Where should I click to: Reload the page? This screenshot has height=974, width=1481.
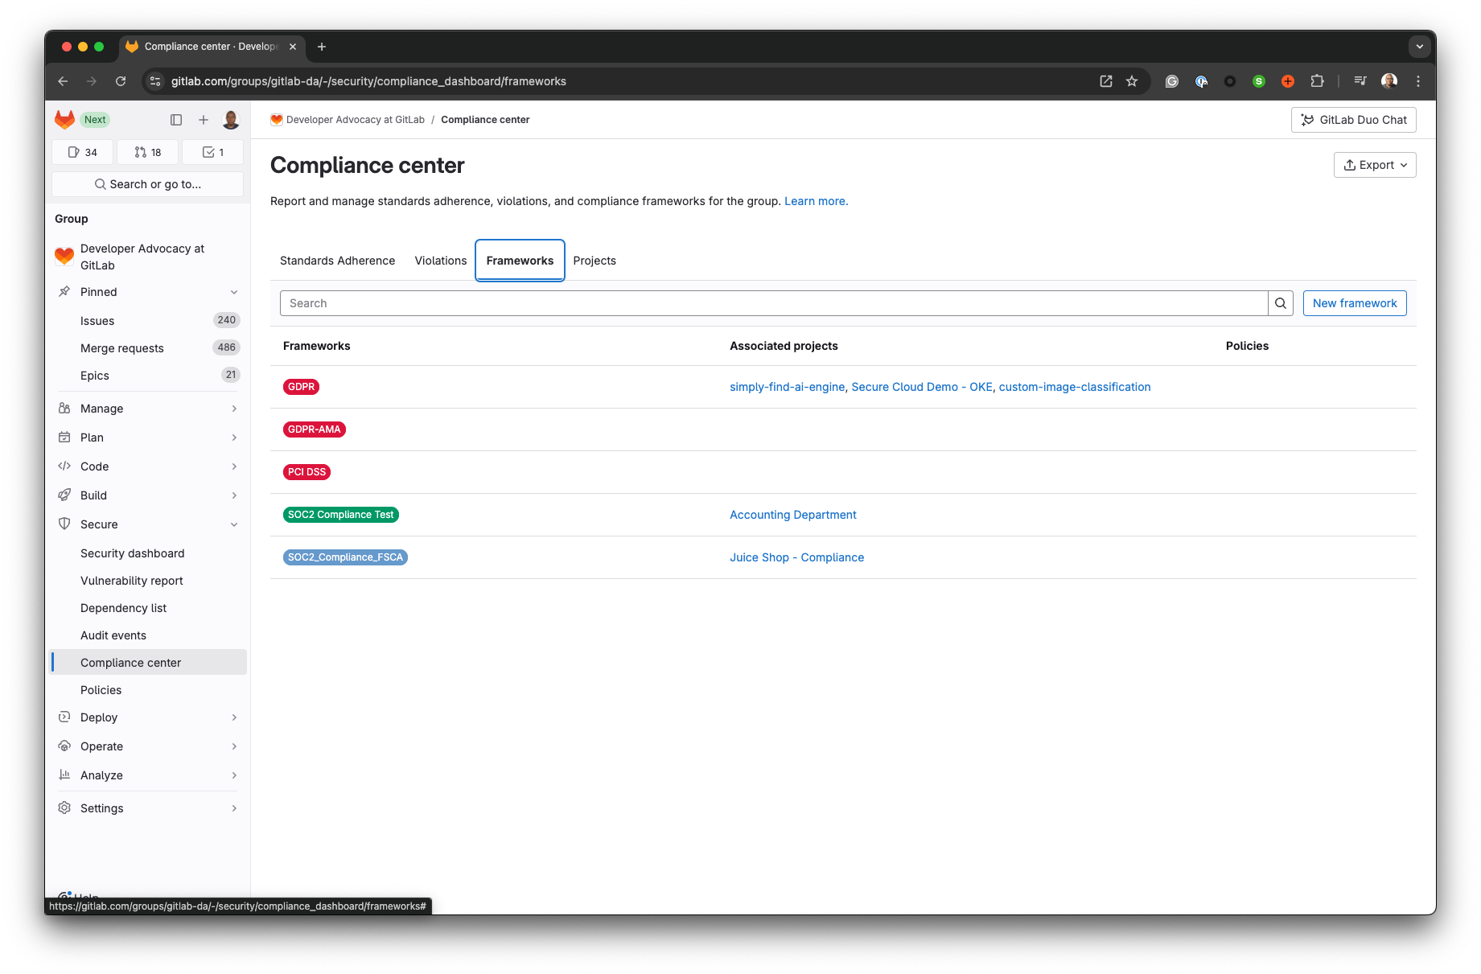click(121, 81)
